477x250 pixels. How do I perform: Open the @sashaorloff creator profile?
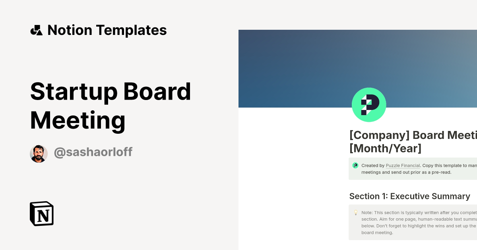(93, 152)
